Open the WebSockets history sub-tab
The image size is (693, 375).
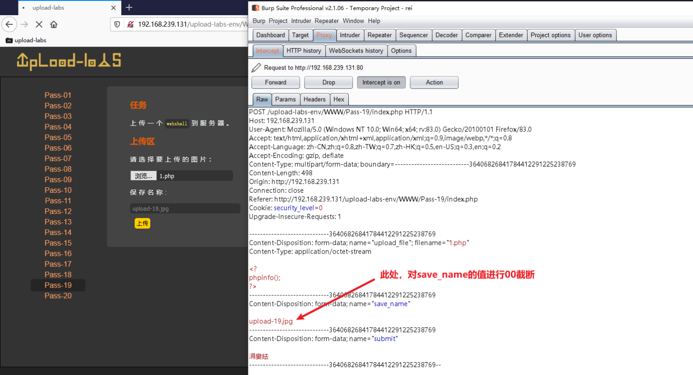(356, 51)
